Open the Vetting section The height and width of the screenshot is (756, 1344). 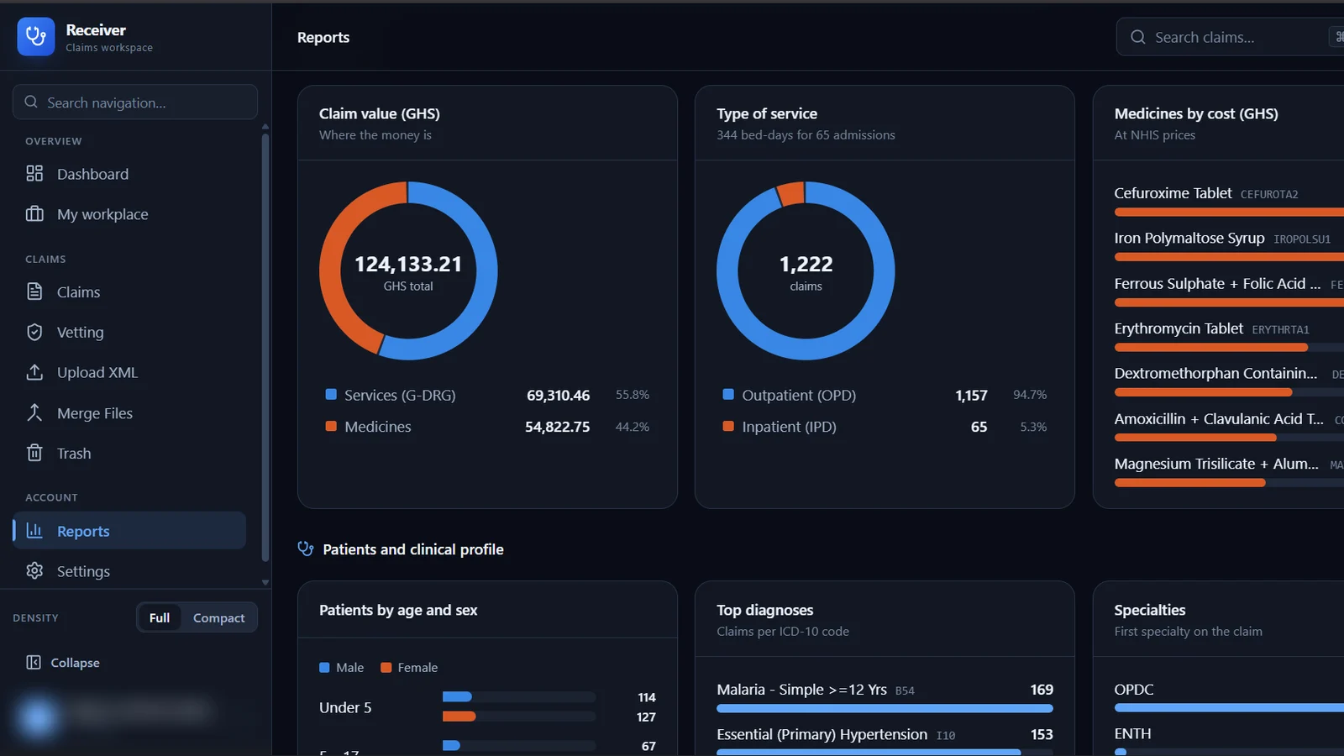81,332
